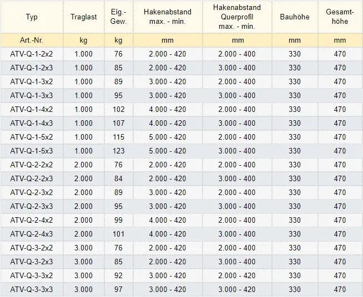Click the Art.-Nr. subheader cell
363x297 pixels.
[32, 40]
